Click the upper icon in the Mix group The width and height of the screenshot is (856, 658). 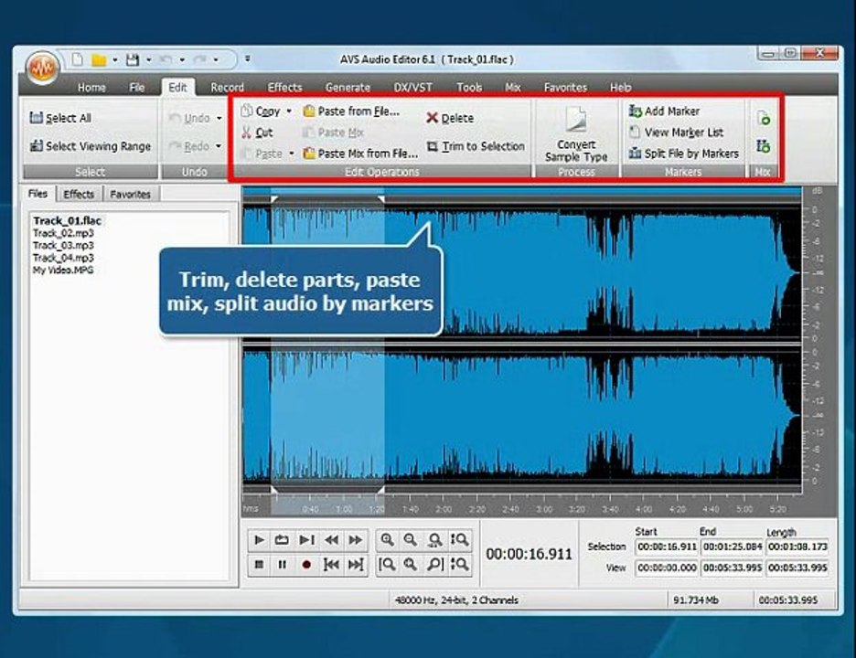[764, 118]
